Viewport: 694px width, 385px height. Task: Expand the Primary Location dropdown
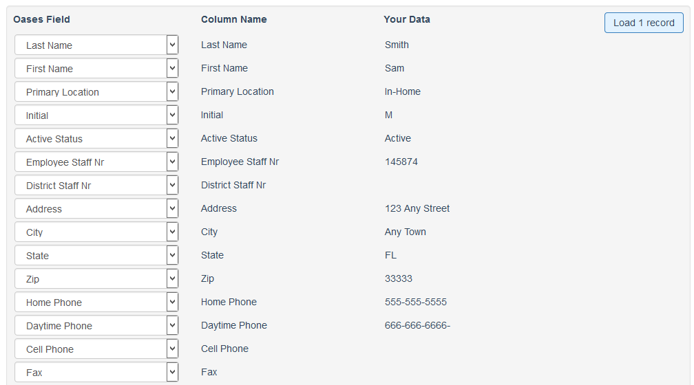(x=96, y=92)
